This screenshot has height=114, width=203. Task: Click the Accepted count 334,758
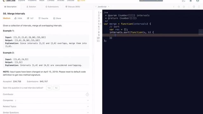(17, 81)
